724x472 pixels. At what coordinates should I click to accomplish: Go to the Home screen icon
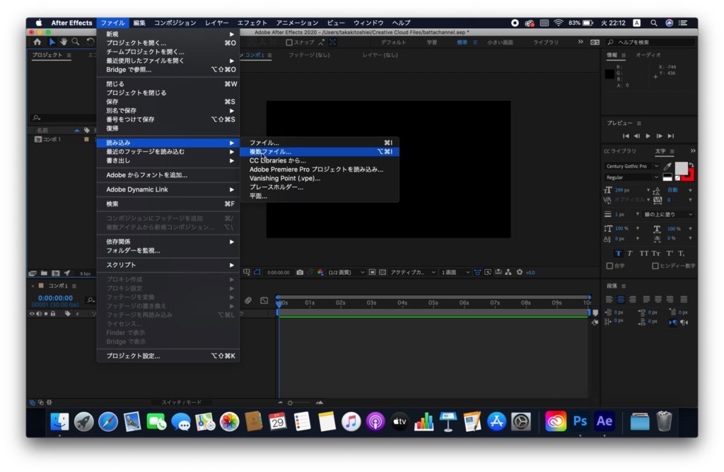tap(37, 42)
